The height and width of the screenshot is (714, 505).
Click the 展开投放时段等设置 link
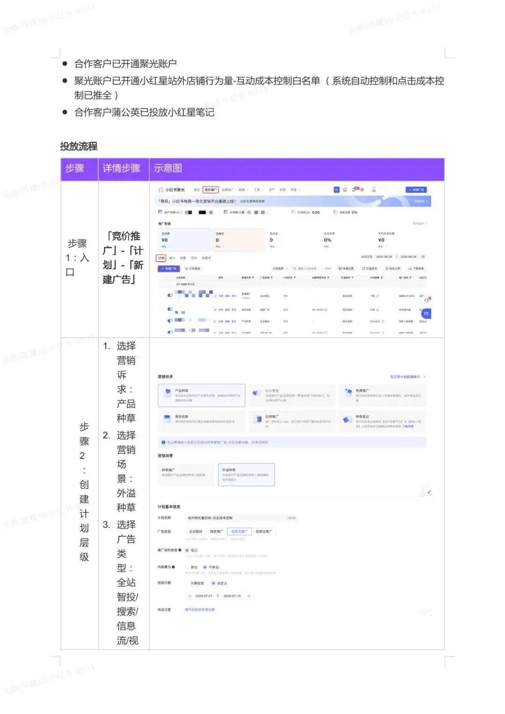[x=200, y=610]
